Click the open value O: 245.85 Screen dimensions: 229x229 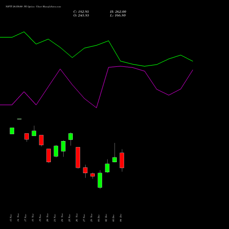[81, 16]
